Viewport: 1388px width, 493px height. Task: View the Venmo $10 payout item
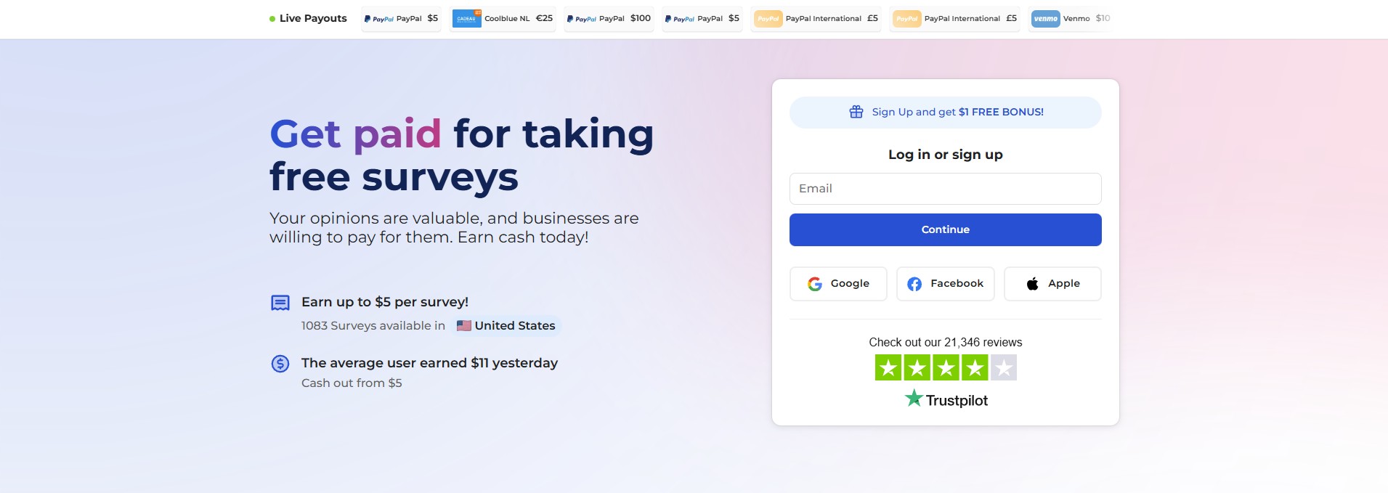point(1071,19)
